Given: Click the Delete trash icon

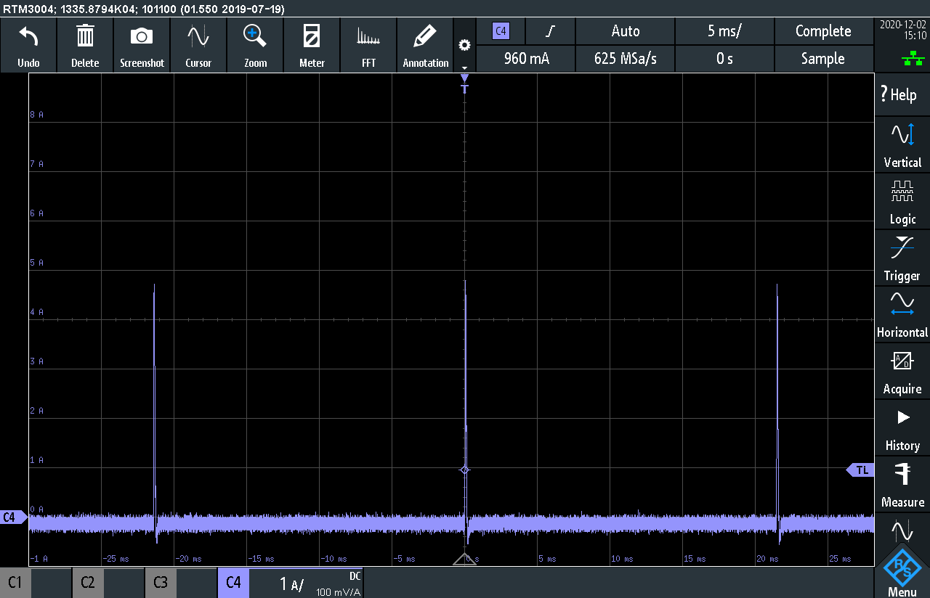Looking at the screenshot, I should coord(85,45).
